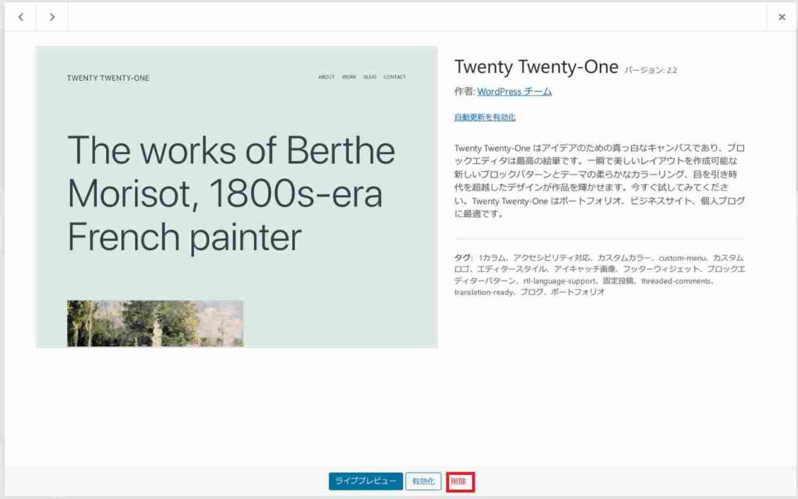Click the 削除 delete link
The width and height of the screenshot is (798, 499).
pos(459,482)
